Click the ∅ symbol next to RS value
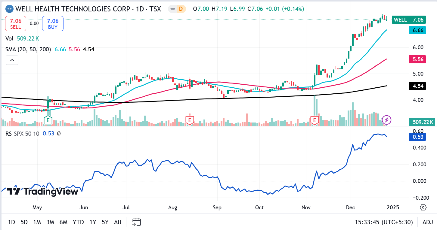Image resolution: width=437 pixels, height=230 pixels. (x=59, y=134)
